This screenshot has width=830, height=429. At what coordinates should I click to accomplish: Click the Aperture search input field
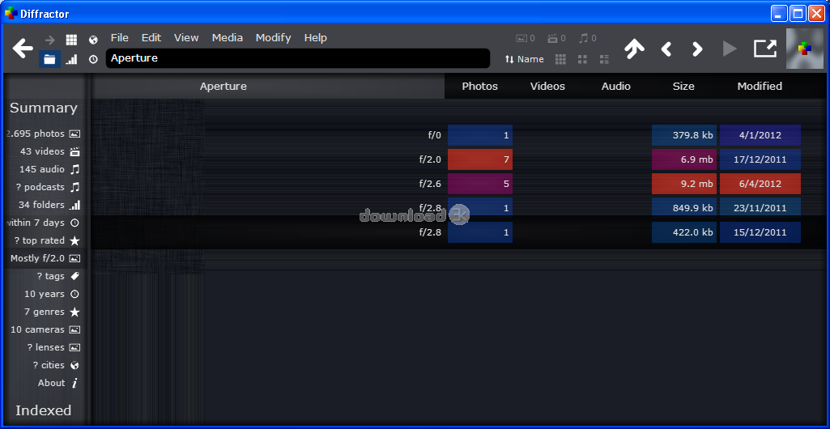tap(298, 58)
